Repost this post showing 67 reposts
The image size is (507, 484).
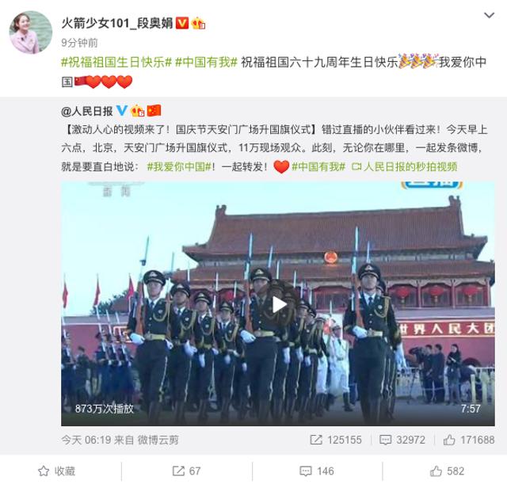click(187, 471)
